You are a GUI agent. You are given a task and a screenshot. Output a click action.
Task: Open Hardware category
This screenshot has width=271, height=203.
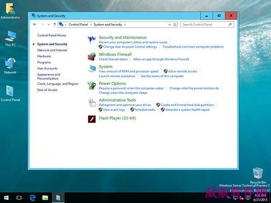point(44,56)
